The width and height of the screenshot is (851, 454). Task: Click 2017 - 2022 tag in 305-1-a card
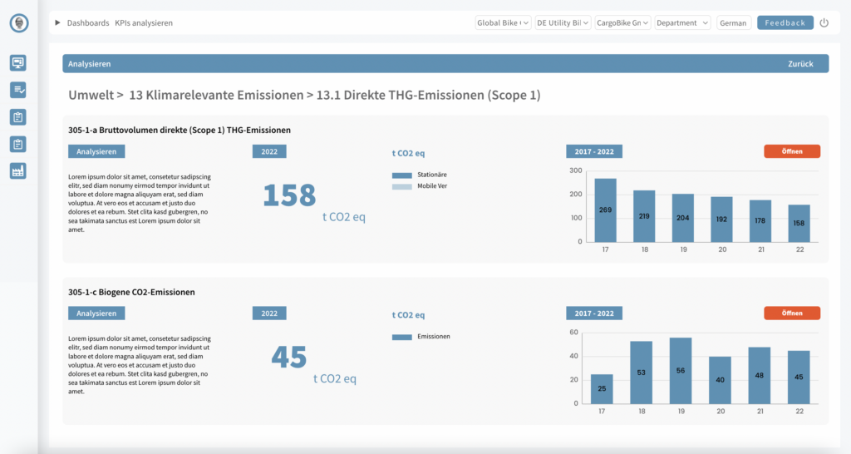coord(594,151)
